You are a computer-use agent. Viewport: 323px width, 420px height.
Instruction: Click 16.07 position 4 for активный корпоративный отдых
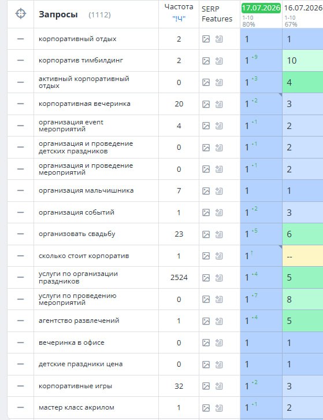(x=303, y=82)
